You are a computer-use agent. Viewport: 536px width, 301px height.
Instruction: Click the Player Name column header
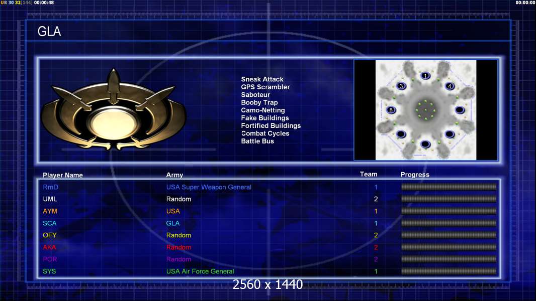[x=63, y=175]
